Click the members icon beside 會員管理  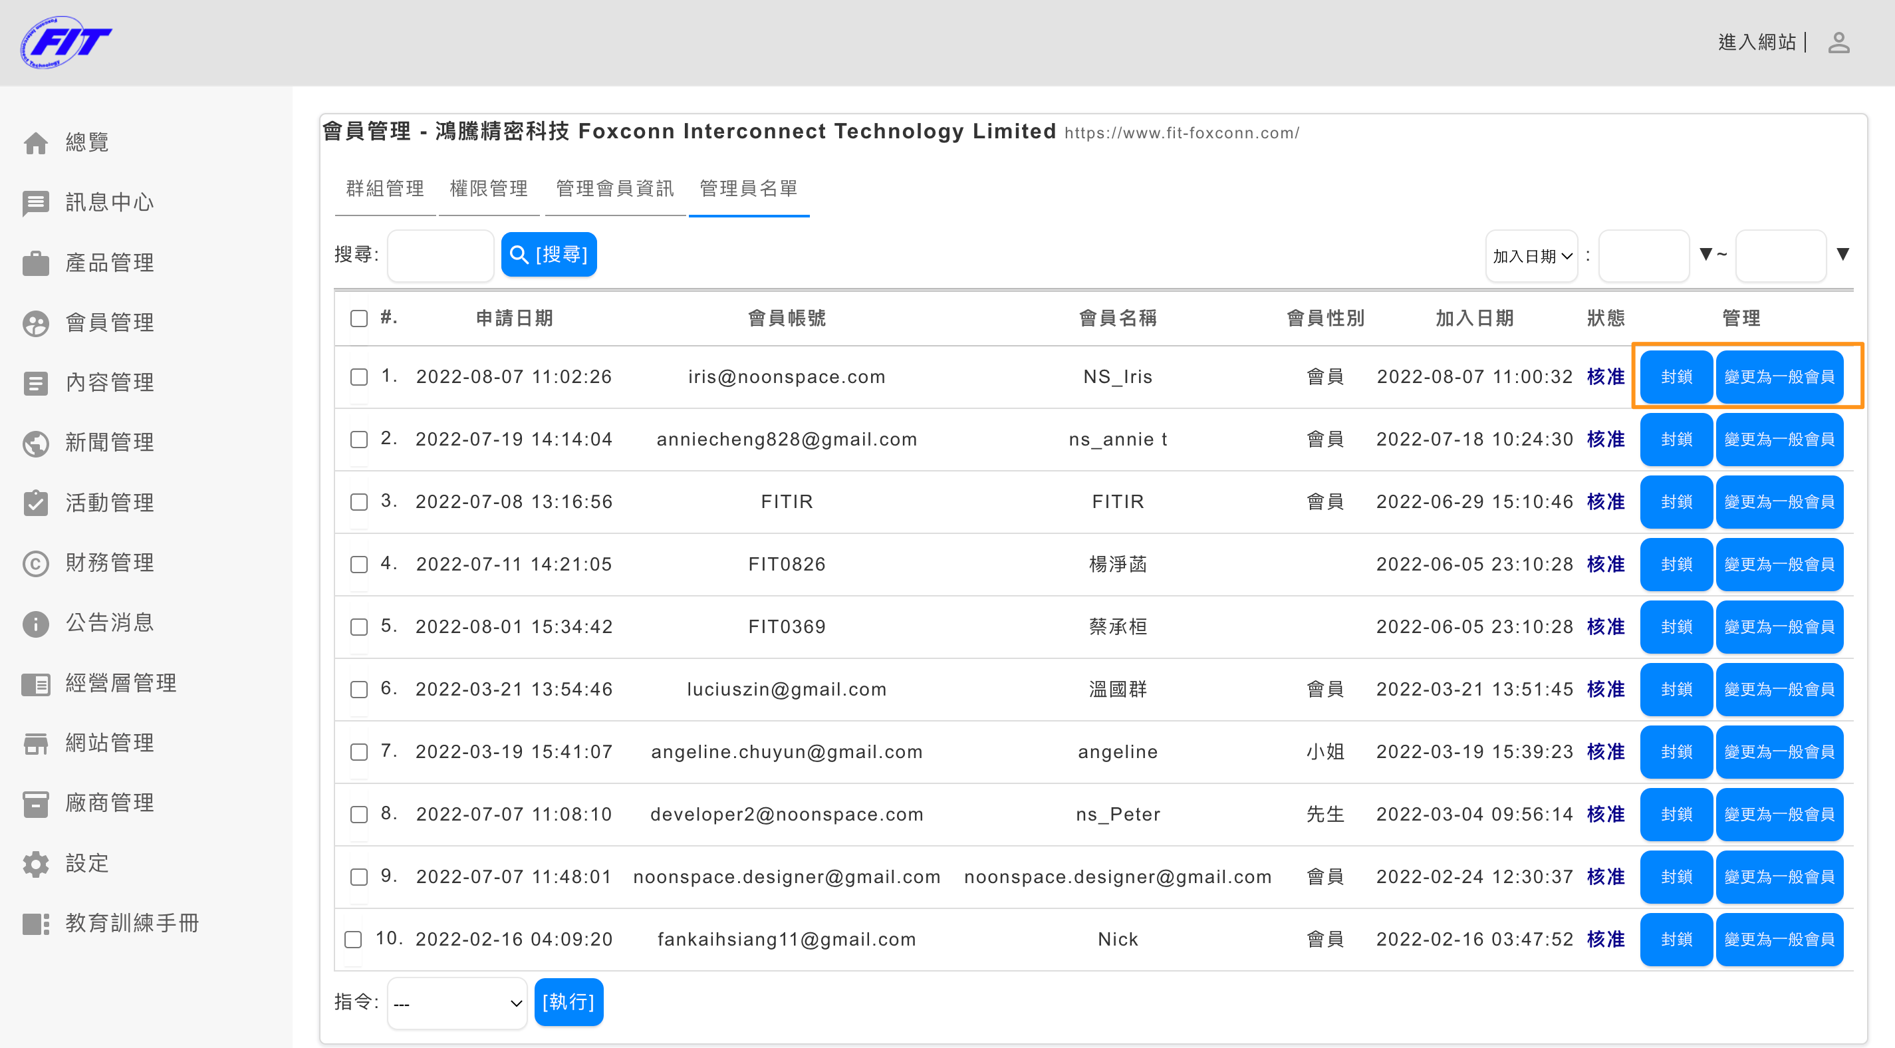[x=35, y=323]
